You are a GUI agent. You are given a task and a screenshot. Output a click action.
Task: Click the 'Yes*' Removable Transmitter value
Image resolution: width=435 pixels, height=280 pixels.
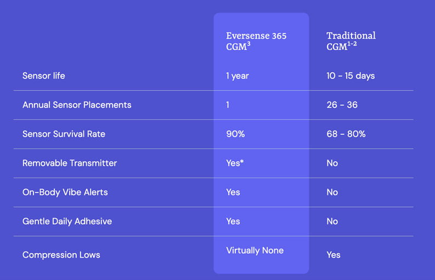click(x=235, y=163)
